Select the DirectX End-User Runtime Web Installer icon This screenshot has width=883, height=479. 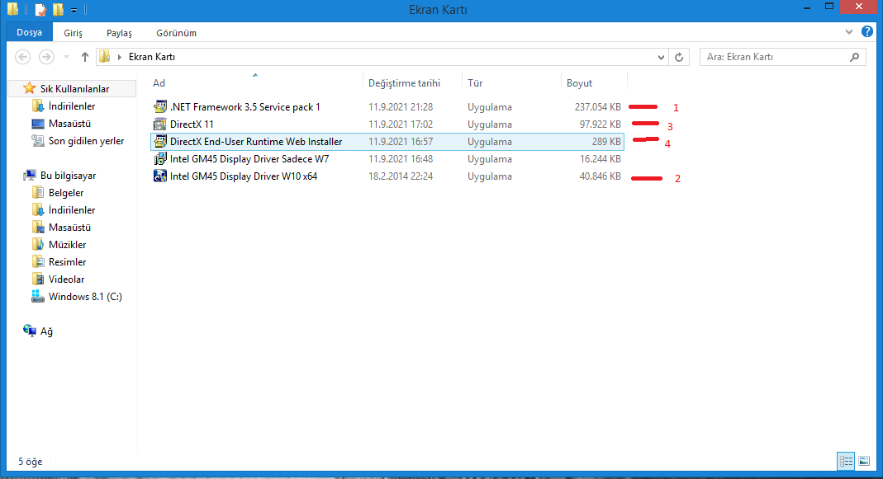tap(160, 141)
